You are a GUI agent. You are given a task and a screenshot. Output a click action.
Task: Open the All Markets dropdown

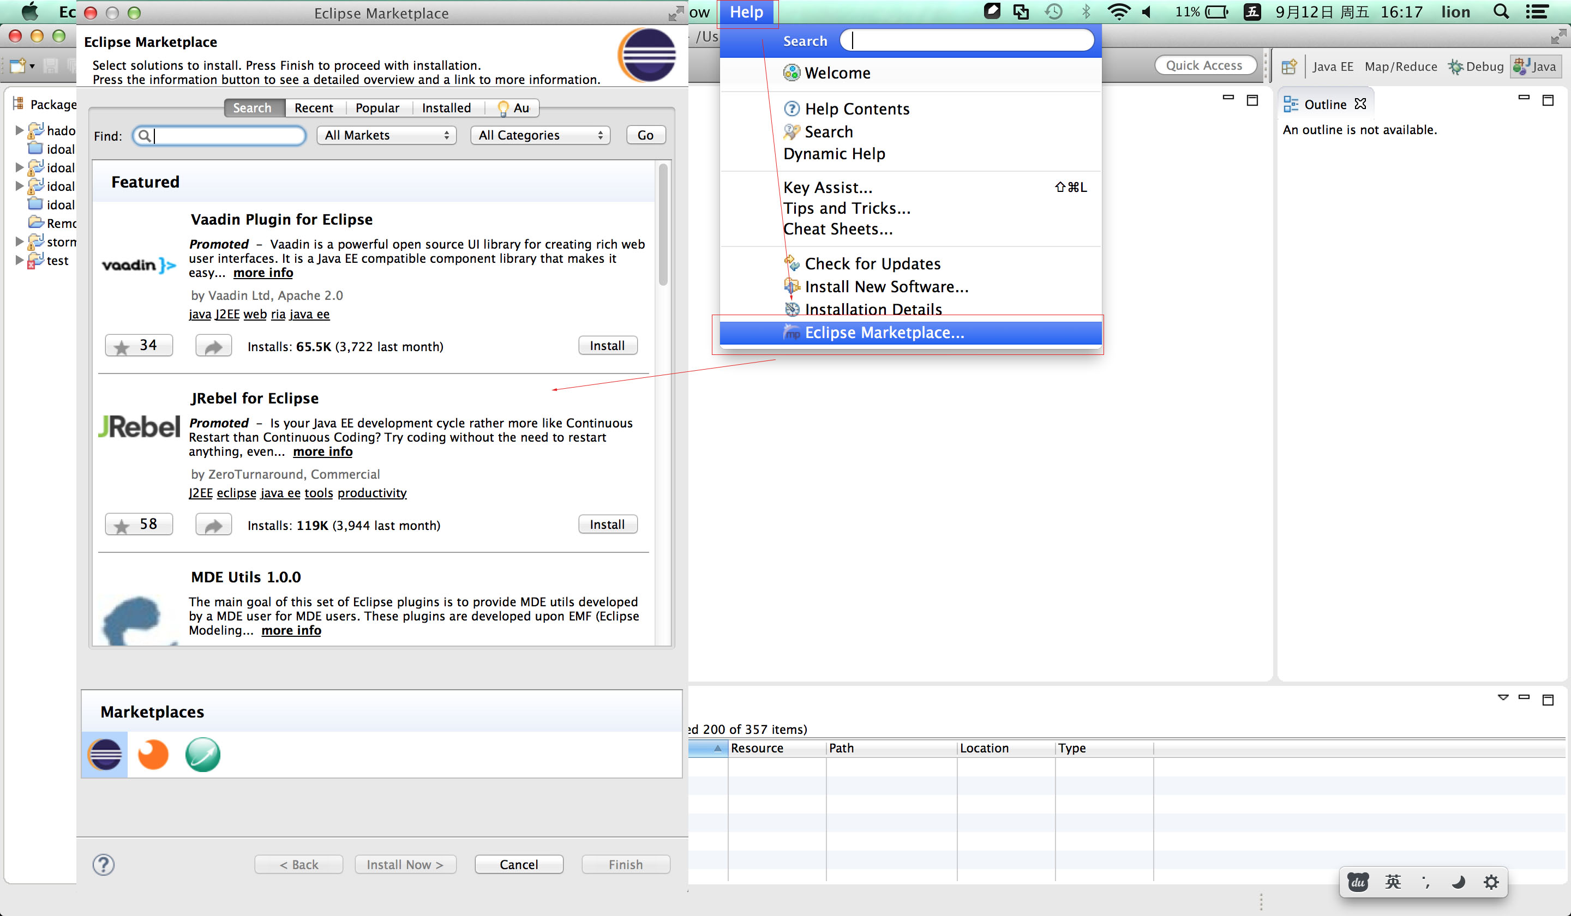pyautogui.click(x=387, y=135)
